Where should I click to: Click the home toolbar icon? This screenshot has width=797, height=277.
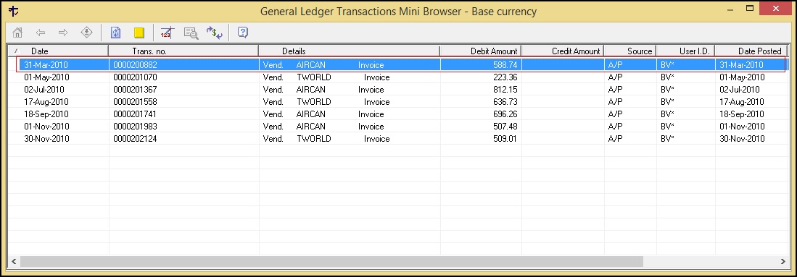[18, 33]
